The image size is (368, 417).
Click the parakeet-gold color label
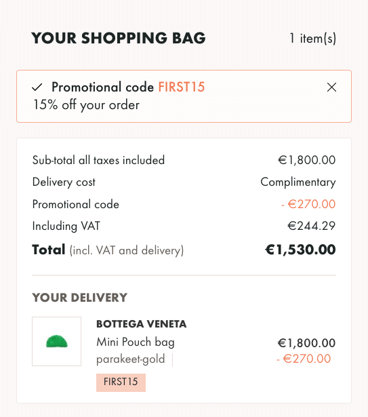tap(130, 359)
